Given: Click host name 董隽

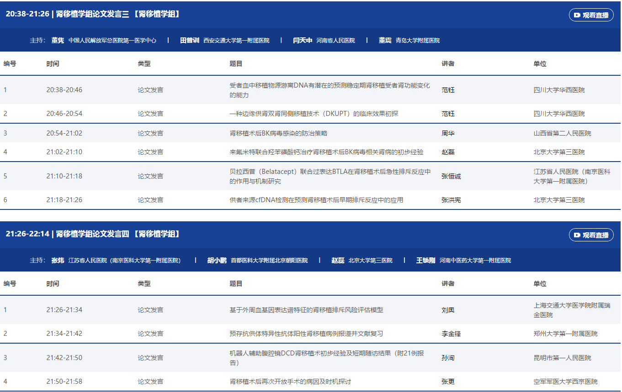Looking at the screenshot, I should pyautogui.click(x=58, y=40).
